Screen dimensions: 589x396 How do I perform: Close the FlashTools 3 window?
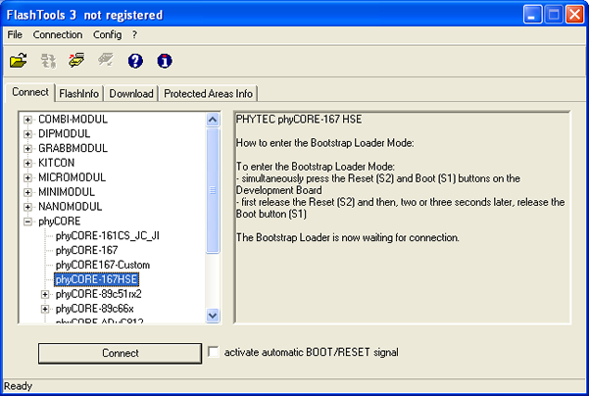[575, 15]
